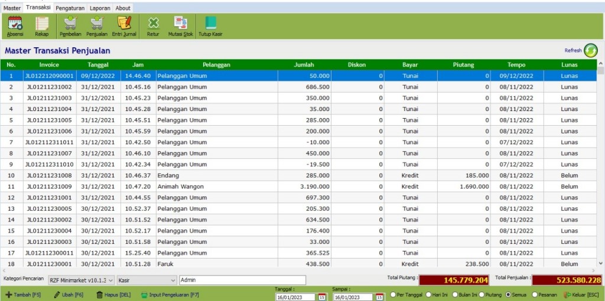Open the Penjualan sales cart icon
Screen dimensions: 605x301
tap(97, 26)
